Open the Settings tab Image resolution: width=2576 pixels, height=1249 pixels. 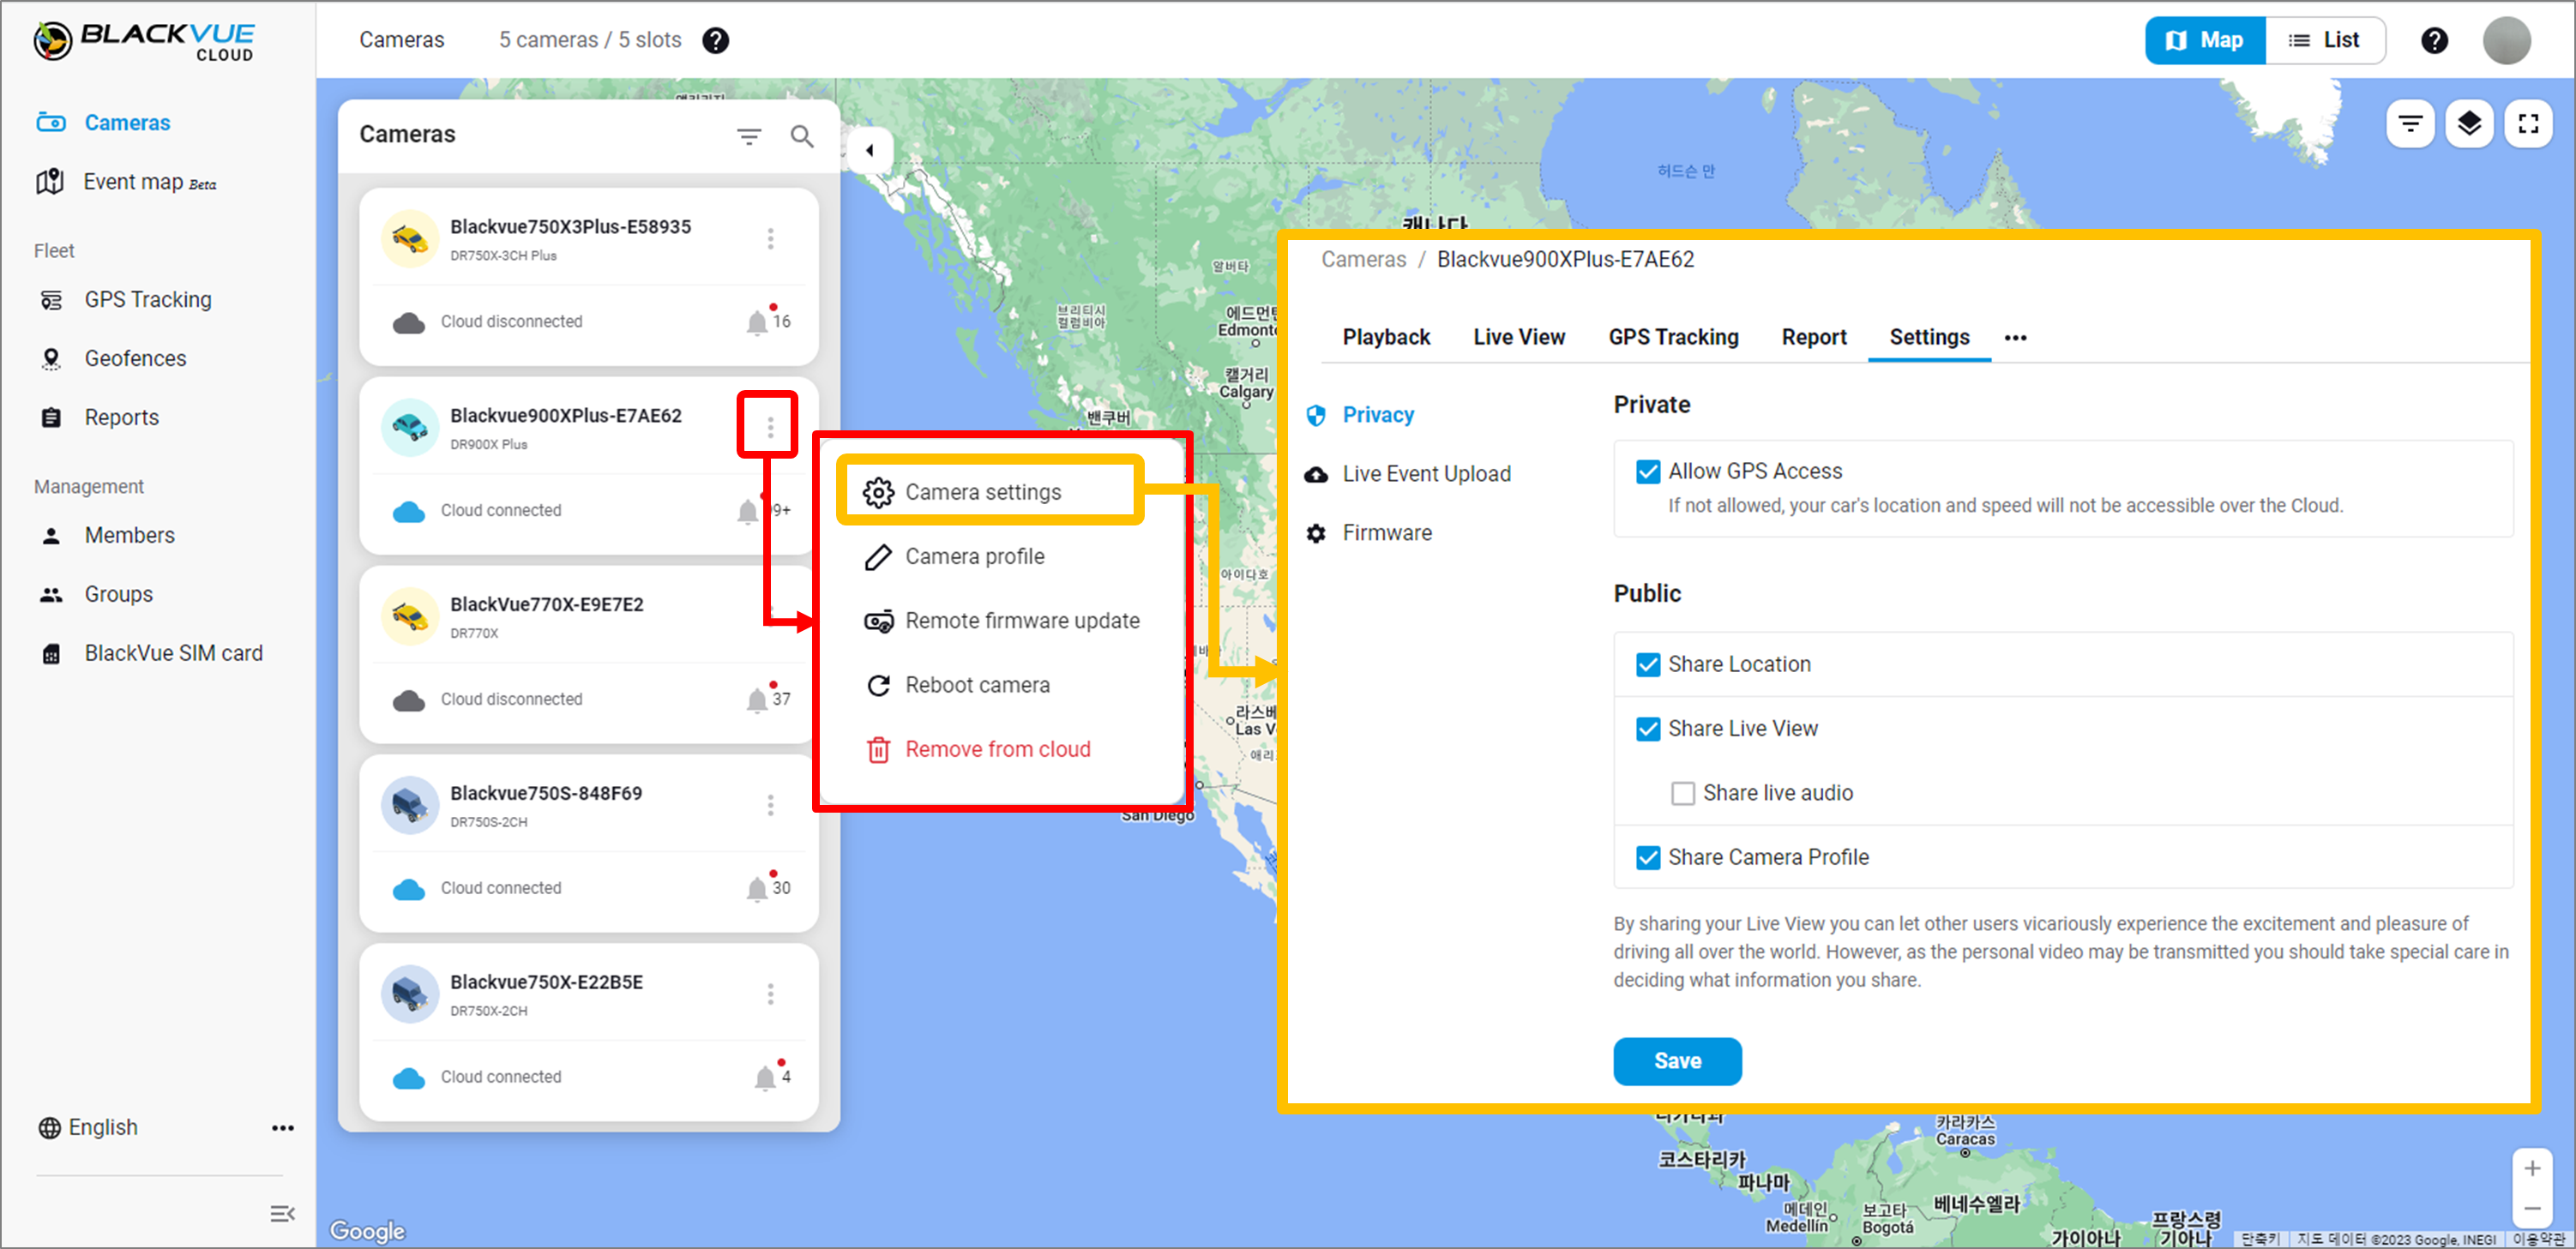[1929, 337]
